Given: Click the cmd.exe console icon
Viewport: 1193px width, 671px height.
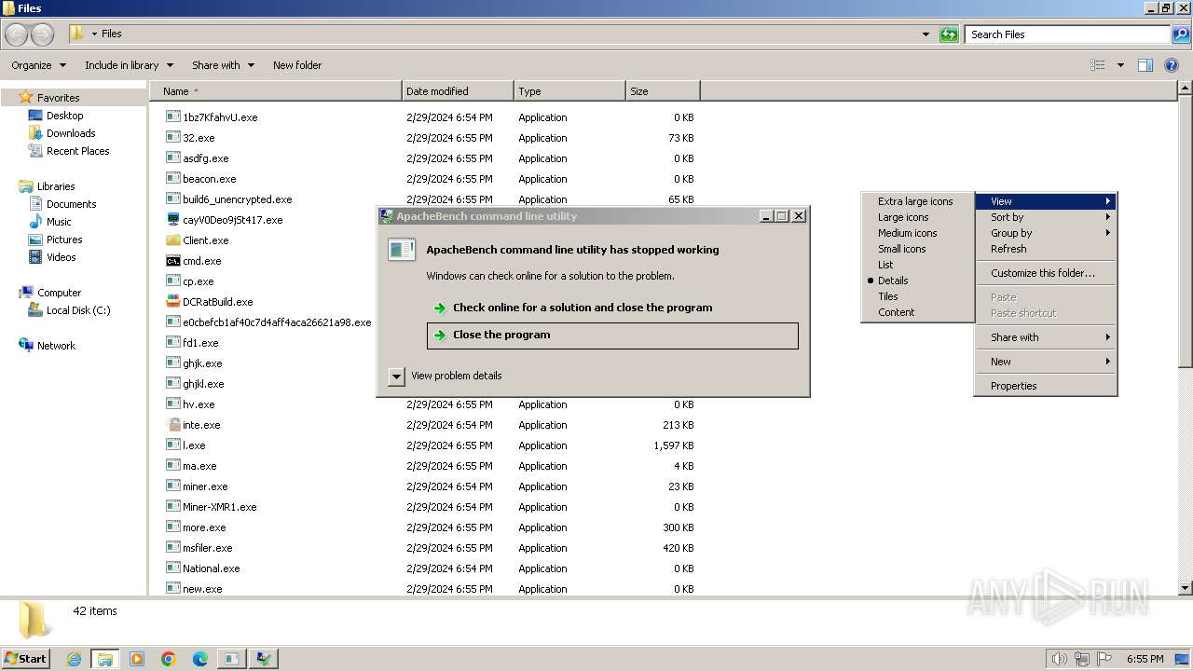Looking at the screenshot, I should click(x=173, y=261).
